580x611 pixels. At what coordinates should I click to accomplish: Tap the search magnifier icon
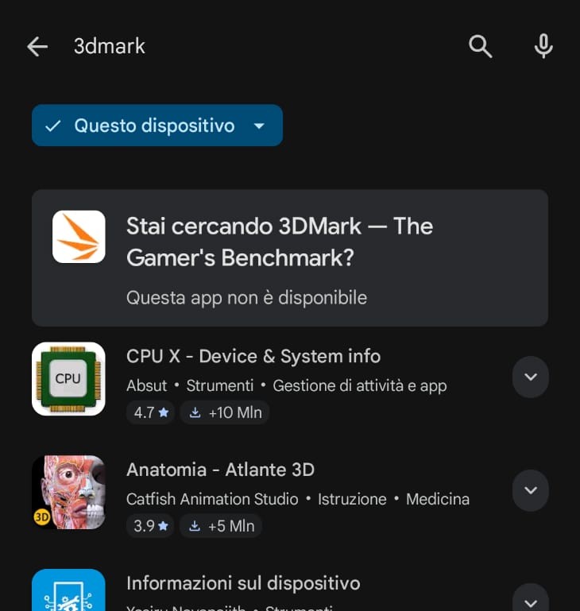click(x=481, y=47)
